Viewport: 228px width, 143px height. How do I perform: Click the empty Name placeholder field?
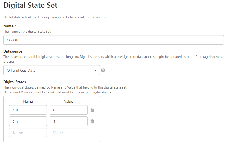28,133
